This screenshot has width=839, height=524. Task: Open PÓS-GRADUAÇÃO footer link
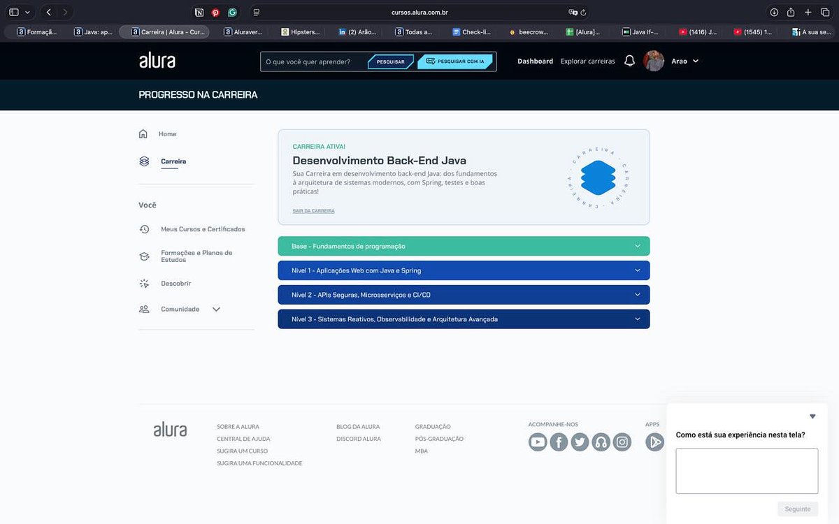pos(439,439)
